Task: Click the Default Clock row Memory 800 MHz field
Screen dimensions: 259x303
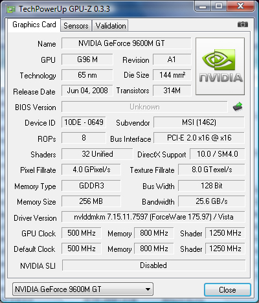Action: coord(154,249)
